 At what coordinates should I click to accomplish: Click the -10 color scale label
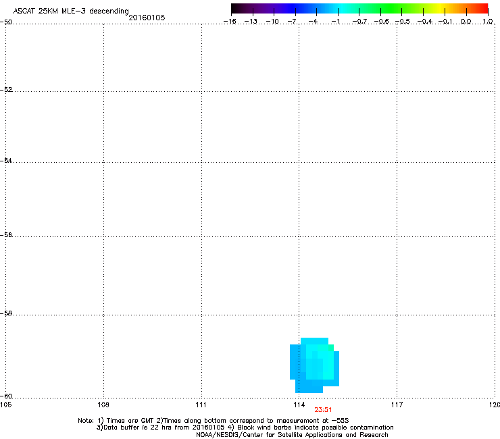click(272, 22)
